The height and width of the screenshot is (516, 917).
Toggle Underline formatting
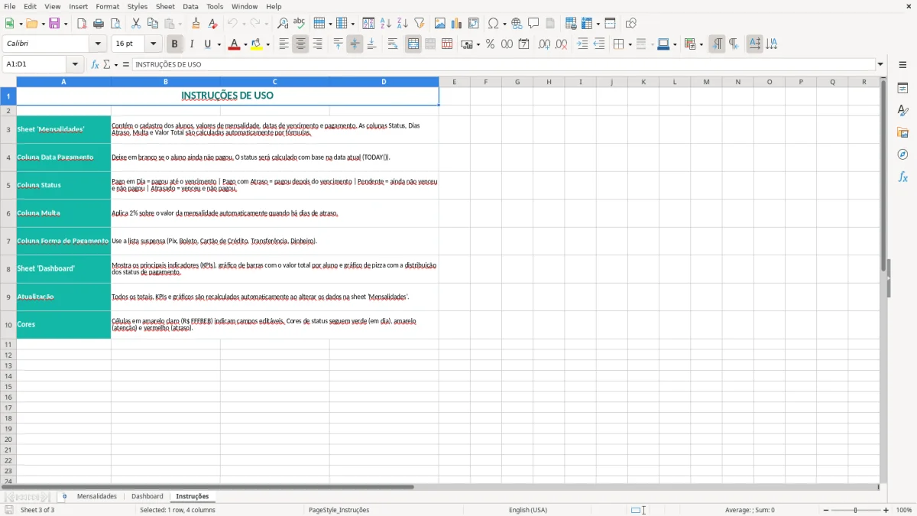[207, 44]
